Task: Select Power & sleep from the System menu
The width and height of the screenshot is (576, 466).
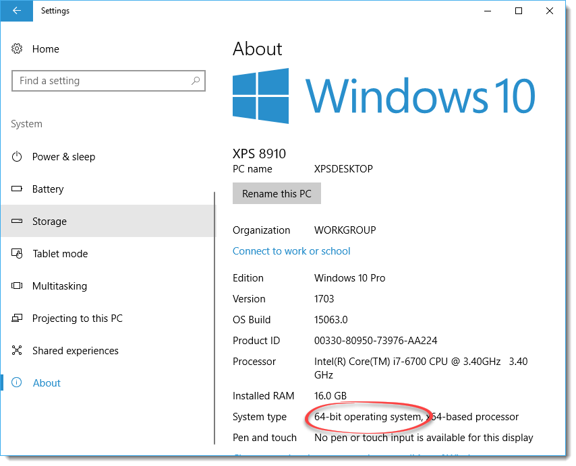Action: pyautogui.click(x=65, y=156)
